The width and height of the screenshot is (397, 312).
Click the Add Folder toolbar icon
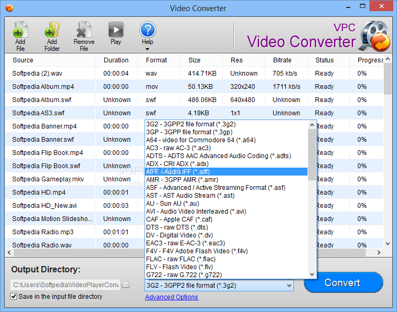(x=52, y=36)
